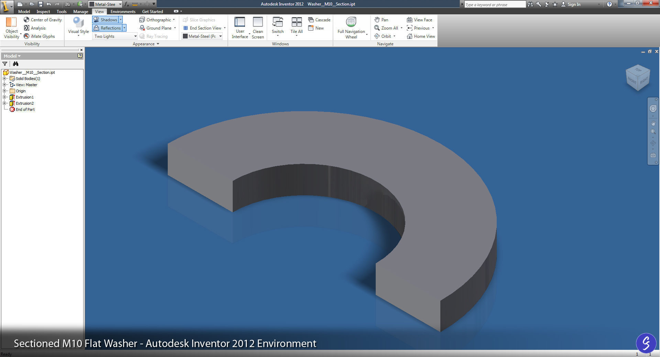This screenshot has height=357, width=660.
Task: Click Zoom All in the Navigate panel
Action: click(x=386, y=28)
